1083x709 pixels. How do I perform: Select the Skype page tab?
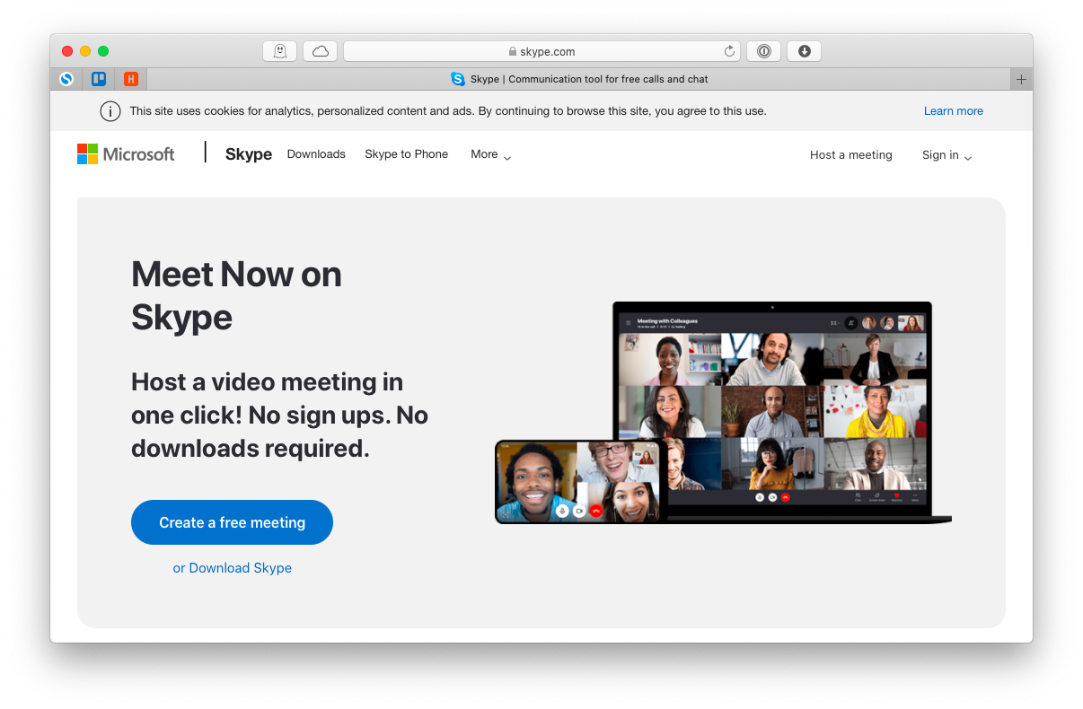[579, 79]
